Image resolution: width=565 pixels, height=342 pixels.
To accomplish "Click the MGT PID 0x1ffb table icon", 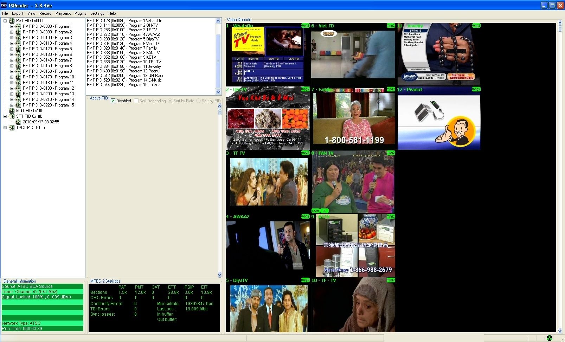I will pos(12,111).
